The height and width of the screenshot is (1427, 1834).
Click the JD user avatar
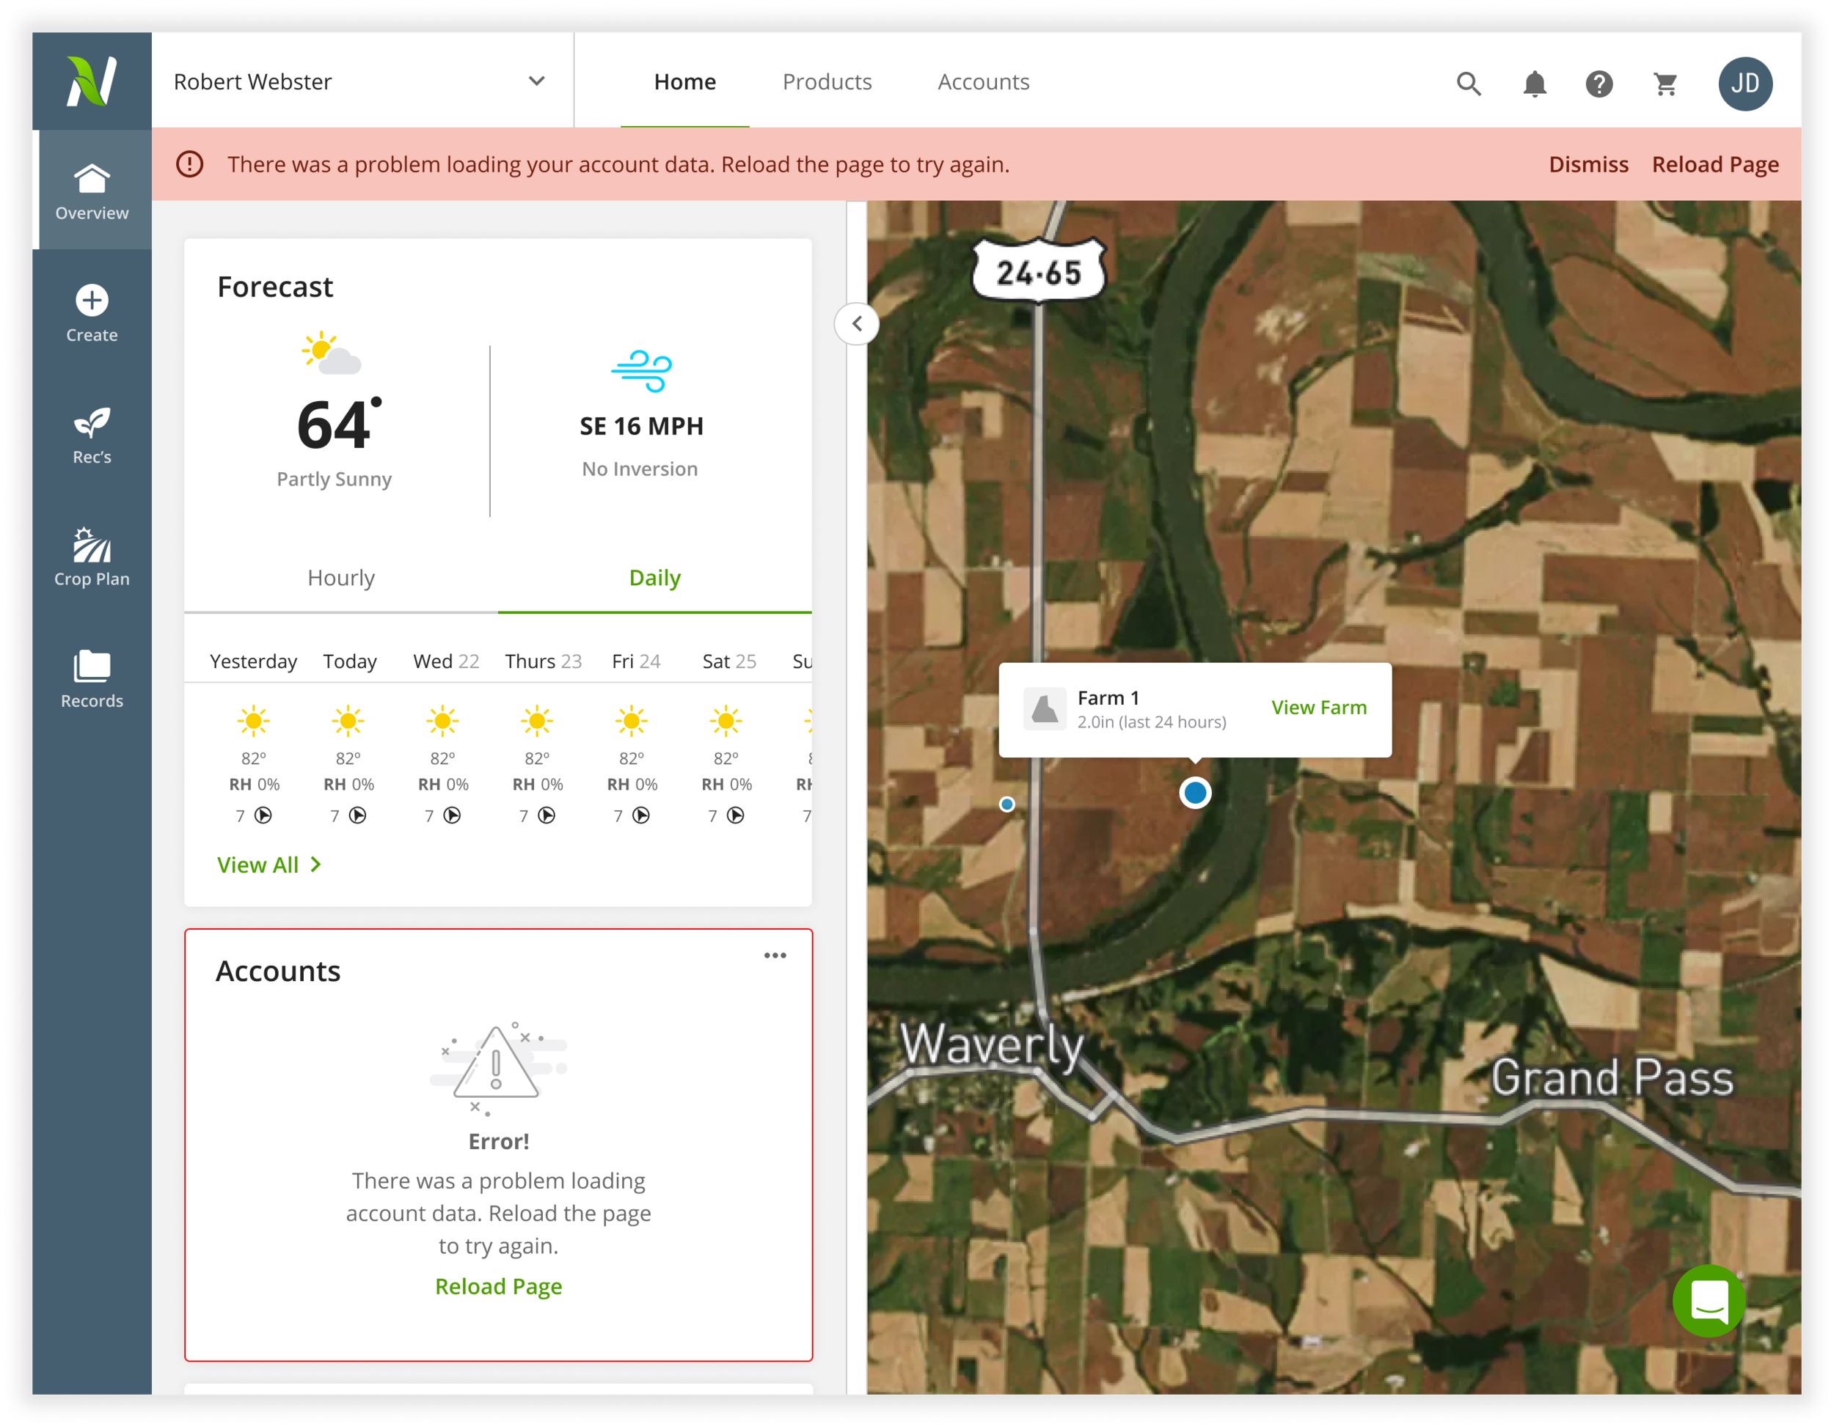click(x=1745, y=83)
